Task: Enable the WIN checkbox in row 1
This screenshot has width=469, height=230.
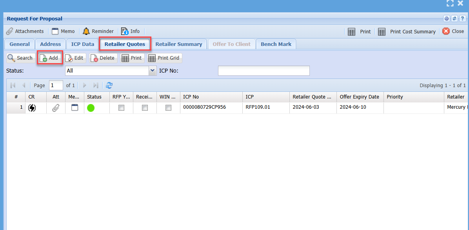Action: [168, 108]
